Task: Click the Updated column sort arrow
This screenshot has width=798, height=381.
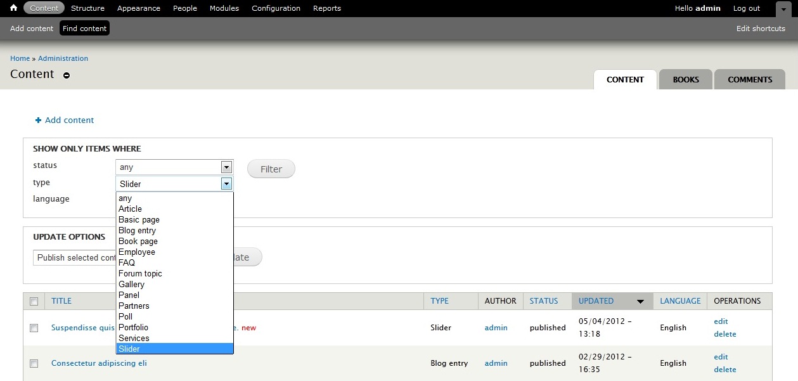Action: 640,301
